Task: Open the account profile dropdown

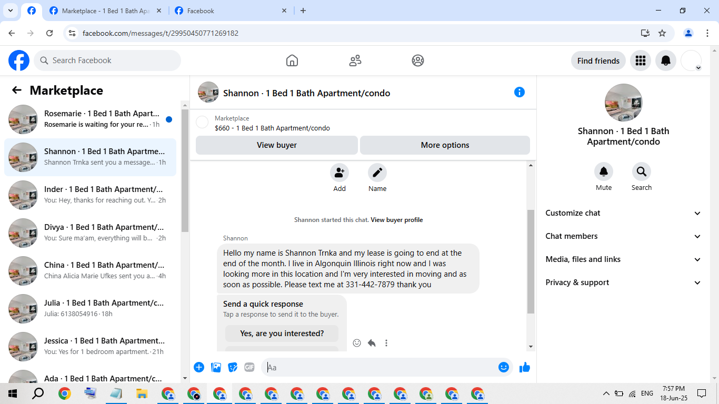Action: click(x=691, y=60)
